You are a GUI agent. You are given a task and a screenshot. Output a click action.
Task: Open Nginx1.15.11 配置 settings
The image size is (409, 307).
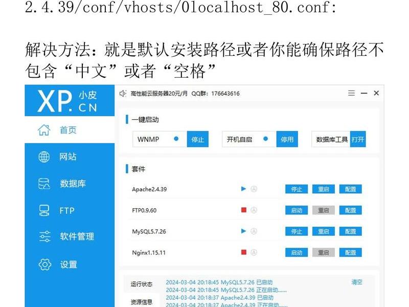pos(350,252)
